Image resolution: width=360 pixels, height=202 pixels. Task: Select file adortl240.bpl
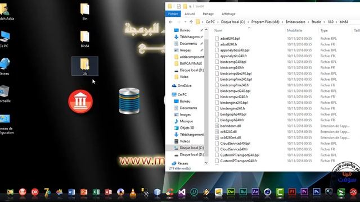[227, 39]
